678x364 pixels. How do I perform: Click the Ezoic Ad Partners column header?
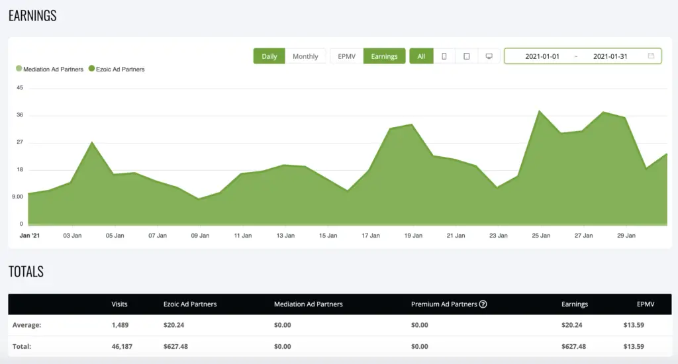point(190,304)
